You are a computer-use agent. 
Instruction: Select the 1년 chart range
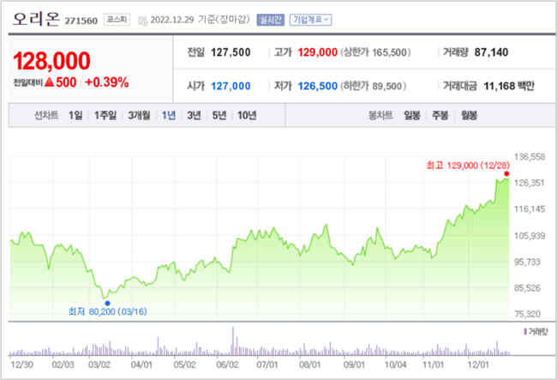(169, 115)
